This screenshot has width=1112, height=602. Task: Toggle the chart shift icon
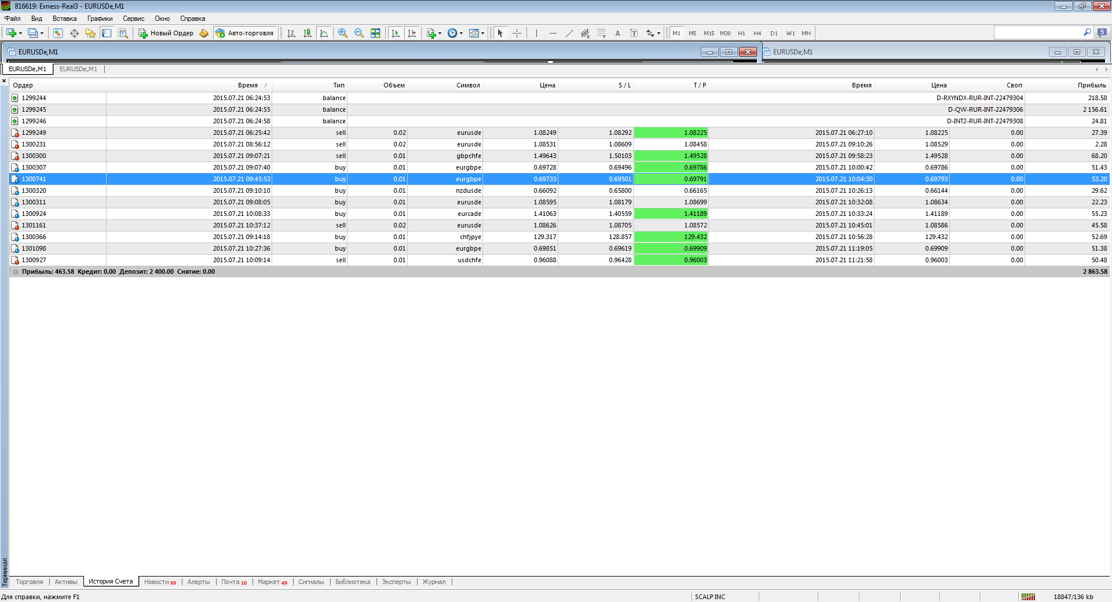pos(412,33)
